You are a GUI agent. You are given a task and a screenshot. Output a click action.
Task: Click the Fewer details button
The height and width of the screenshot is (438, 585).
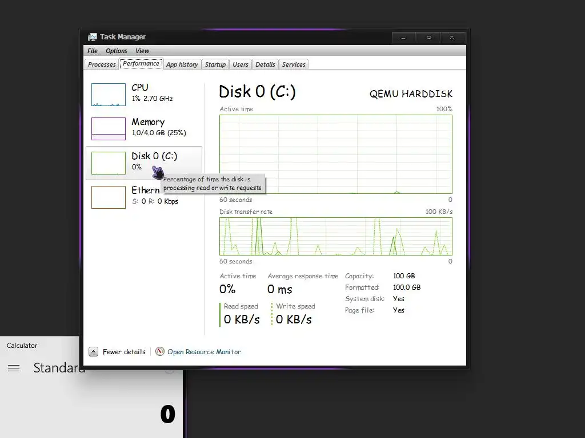click(x=117, y=351)
